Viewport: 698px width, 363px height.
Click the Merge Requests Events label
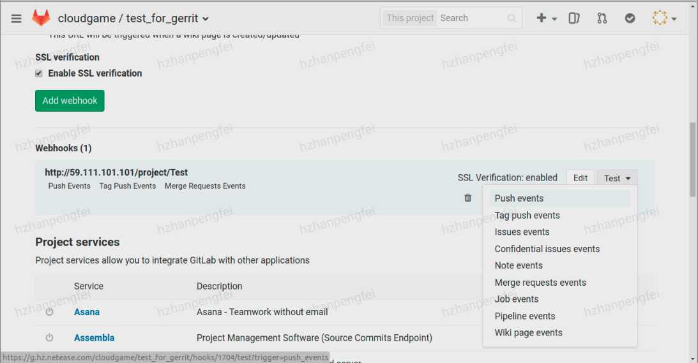(205, 186)
